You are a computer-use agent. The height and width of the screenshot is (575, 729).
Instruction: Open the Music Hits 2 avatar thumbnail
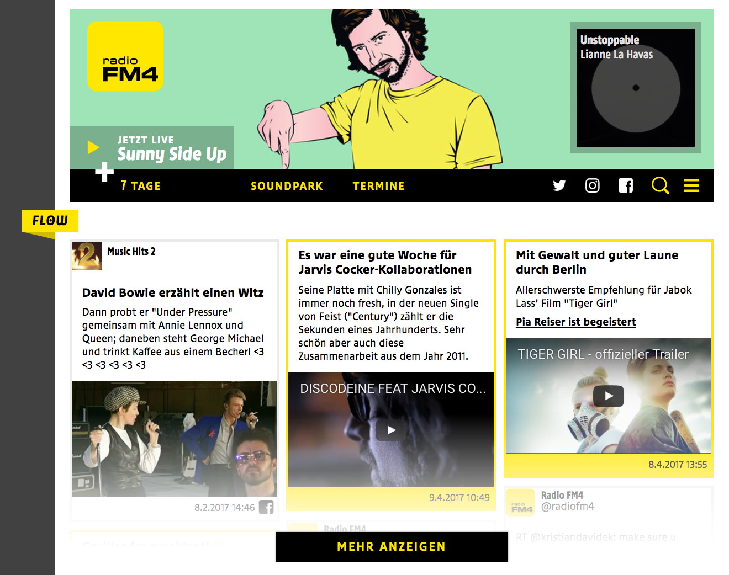tap(87, 256)
